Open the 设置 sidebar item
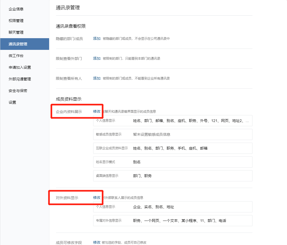 pos(12,102)
